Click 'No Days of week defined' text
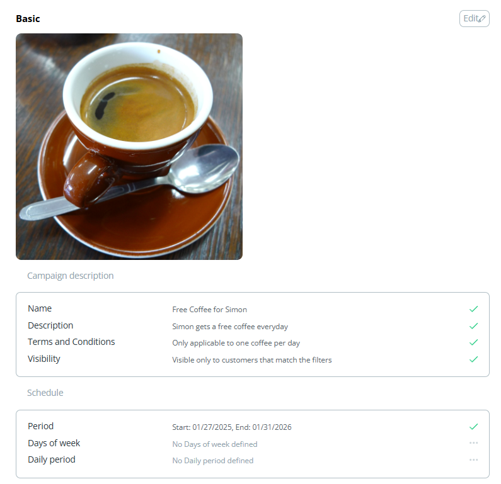Image resolution: width=501 pixels, height=484 pixels. [215, 444]
